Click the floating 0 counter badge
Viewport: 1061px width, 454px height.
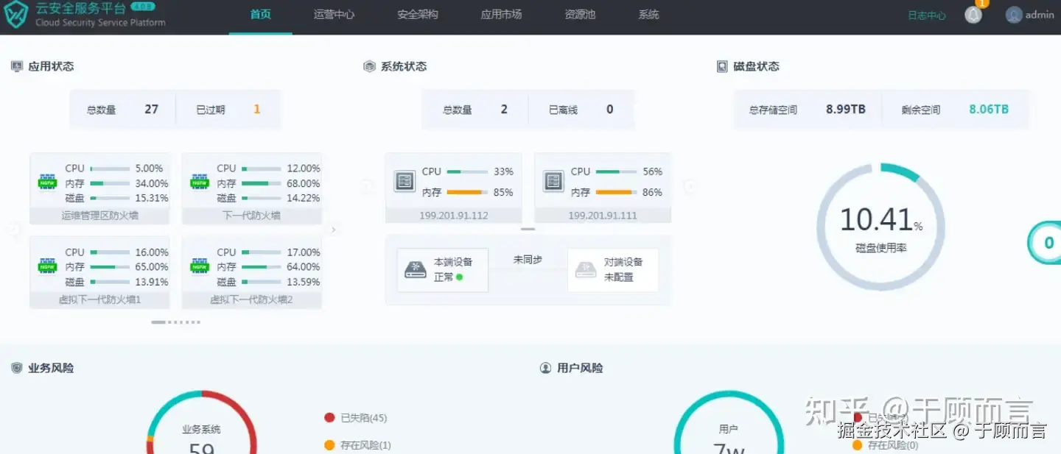coord(1046,243)
